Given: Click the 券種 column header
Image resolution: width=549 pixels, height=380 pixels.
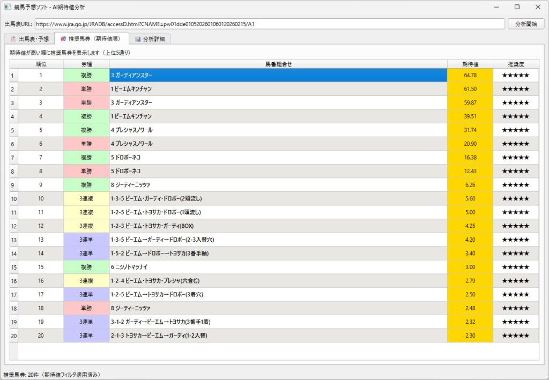Looking at the screenshot, I should [x=86, y=64].
